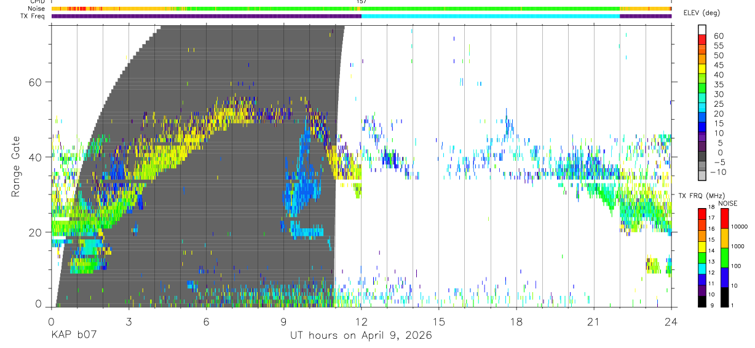Click the 'Range Gate' vertical axis title
This screenshot has width=755, height=348.
click(x=15, y=167)
